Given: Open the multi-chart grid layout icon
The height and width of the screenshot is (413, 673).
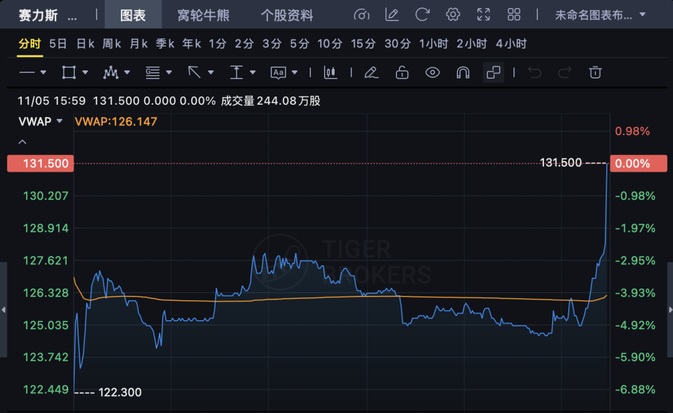Looking at the screenshot, I should click(514, 14).
